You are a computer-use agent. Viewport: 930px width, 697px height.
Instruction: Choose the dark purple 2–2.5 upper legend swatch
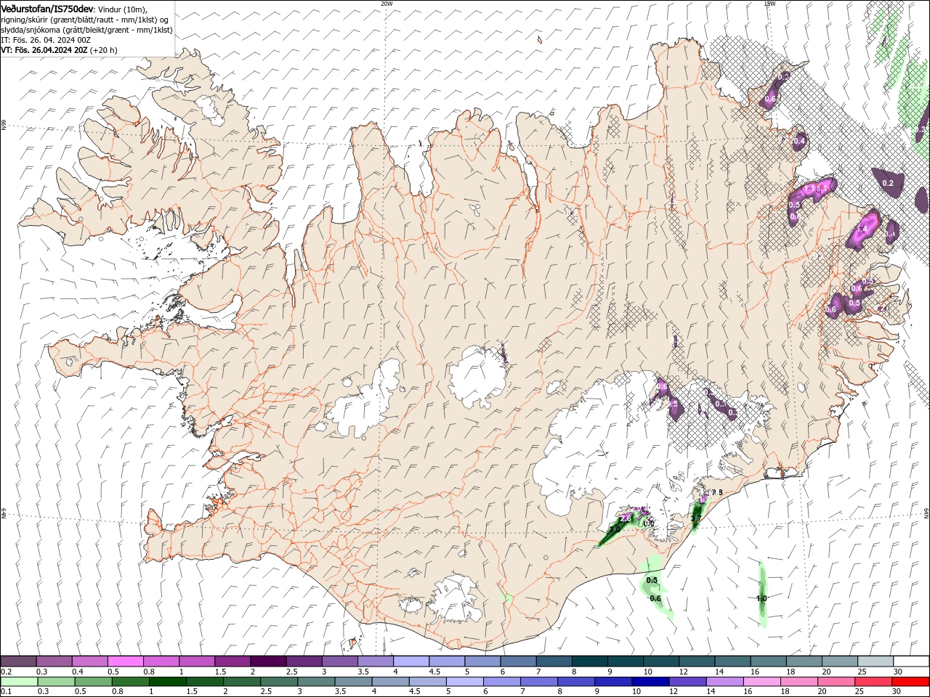[x=268, y=661]
